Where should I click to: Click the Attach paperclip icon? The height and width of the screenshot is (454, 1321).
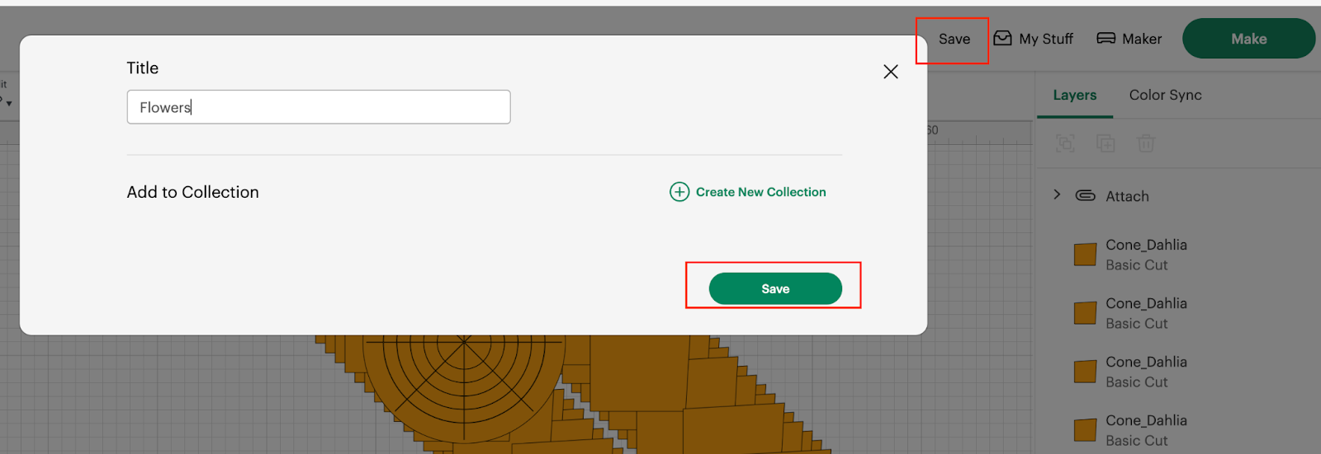click(x=1085, y=195)
